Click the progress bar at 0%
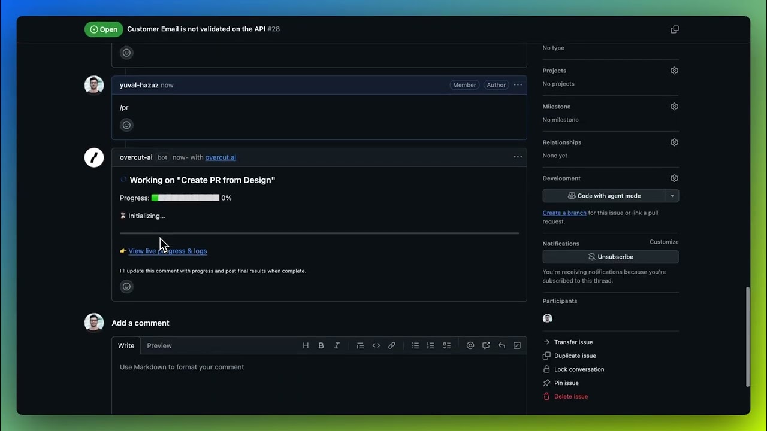The width and height of the screenshot is (767, 431). [x=185, y=198]
